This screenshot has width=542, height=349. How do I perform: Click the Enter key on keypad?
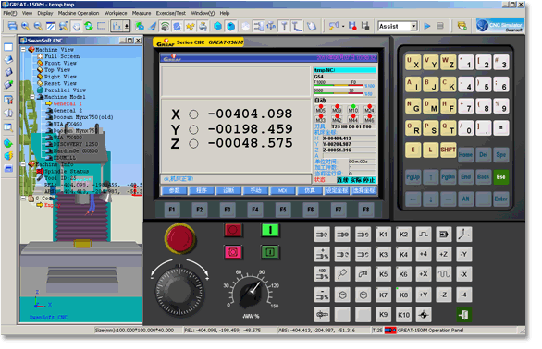point(500,199)
